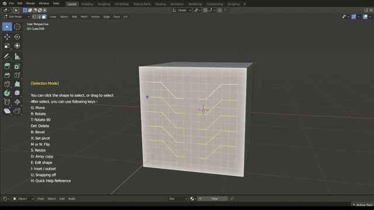Click the proportional editing falloff icon
The height and width of the screenshot is (210, 374).
(x=226, y=10)
